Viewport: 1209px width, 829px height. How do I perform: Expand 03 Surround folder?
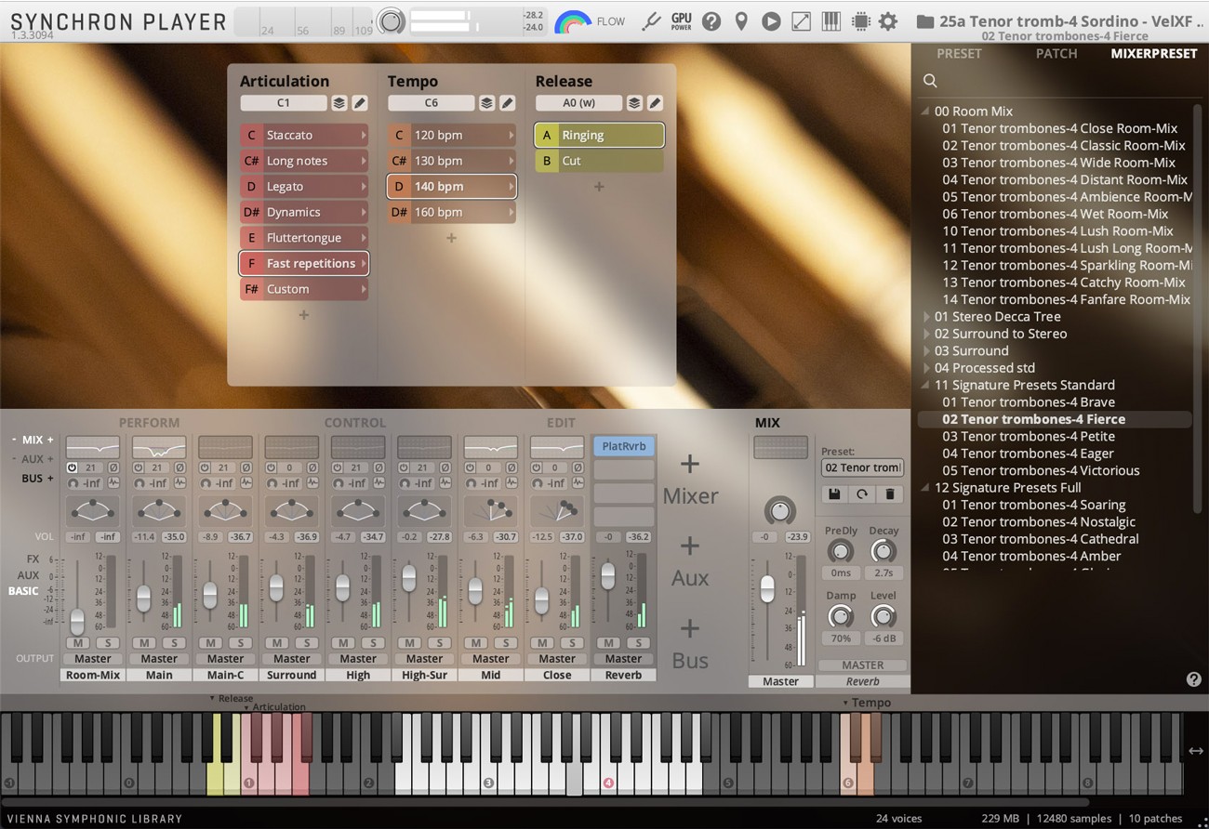click(925, 351)
